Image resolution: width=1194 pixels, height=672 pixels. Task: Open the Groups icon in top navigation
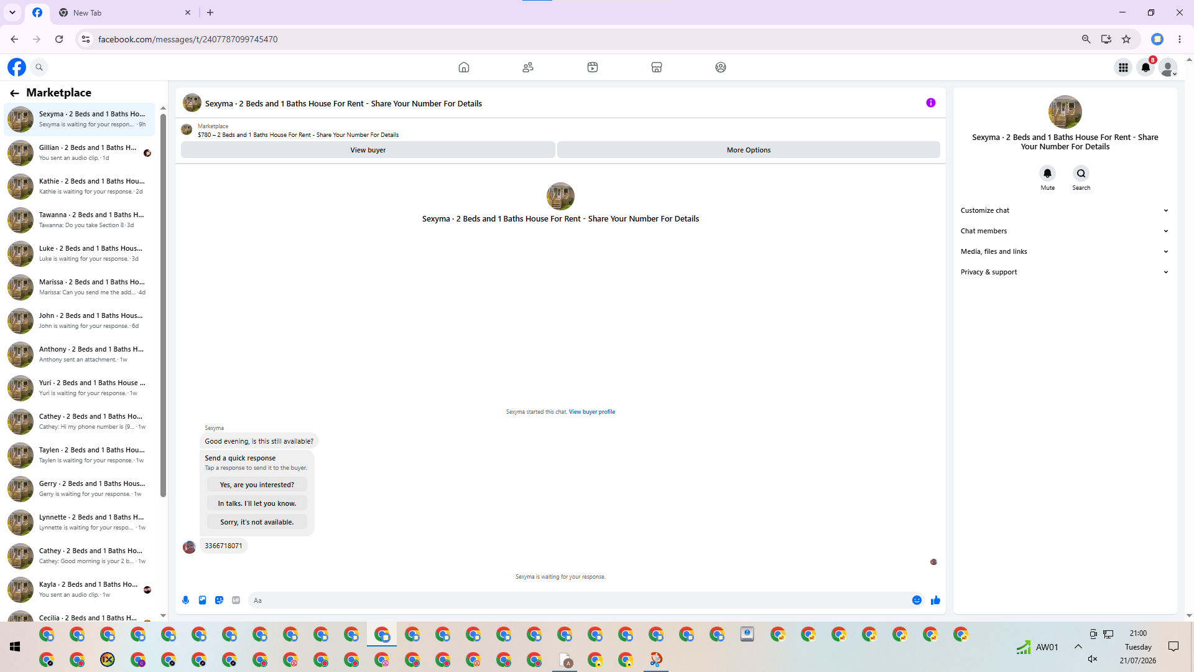click(721, 67)
